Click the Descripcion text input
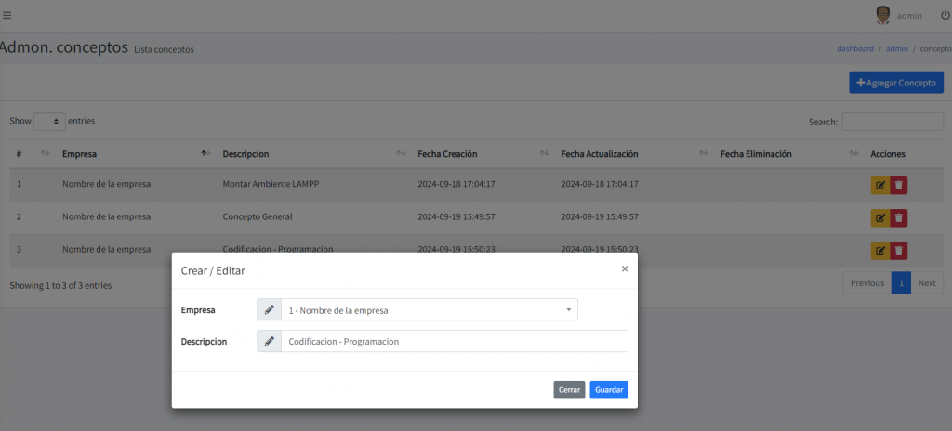Screen dimensions: 952x431 coord(454,341)
